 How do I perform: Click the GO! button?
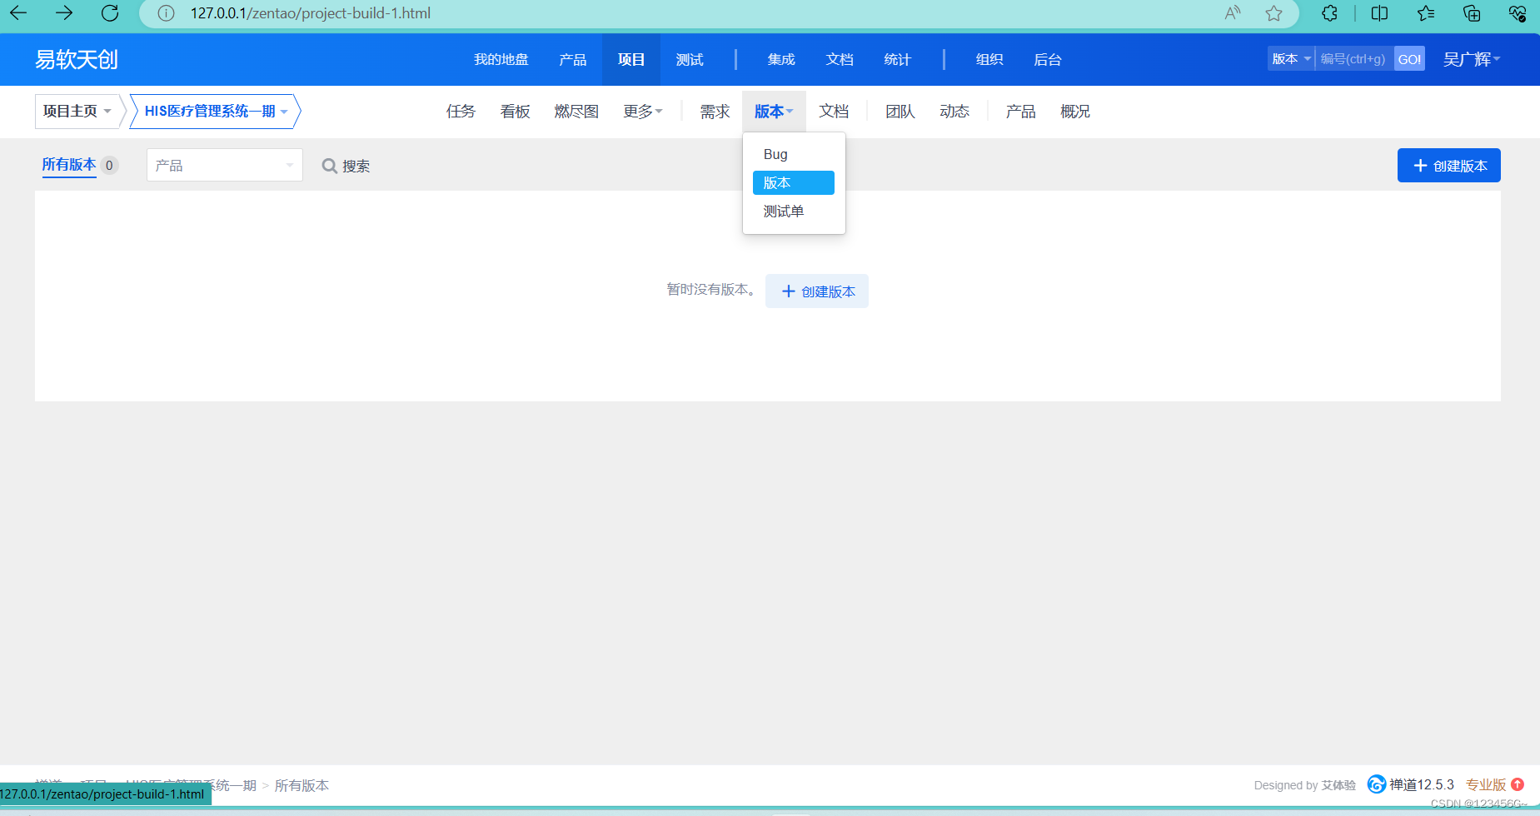coord(1409,58)
